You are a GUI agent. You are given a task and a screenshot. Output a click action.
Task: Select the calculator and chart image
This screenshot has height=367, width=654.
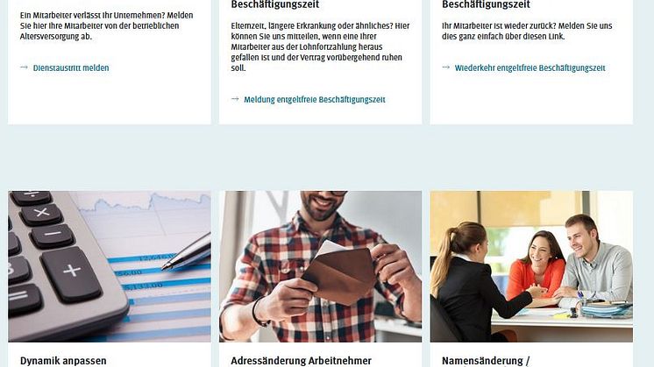click(110, 266)
